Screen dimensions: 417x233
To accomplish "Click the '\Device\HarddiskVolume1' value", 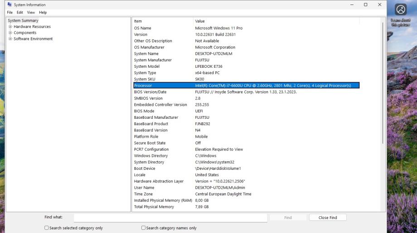I will 218,168.
